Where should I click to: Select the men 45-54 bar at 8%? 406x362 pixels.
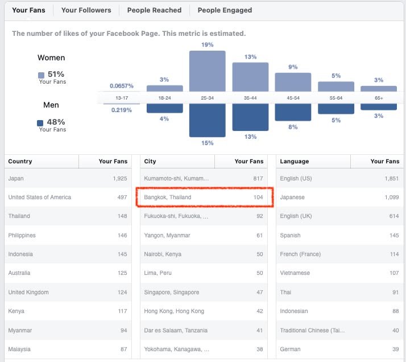pos(293,112)
